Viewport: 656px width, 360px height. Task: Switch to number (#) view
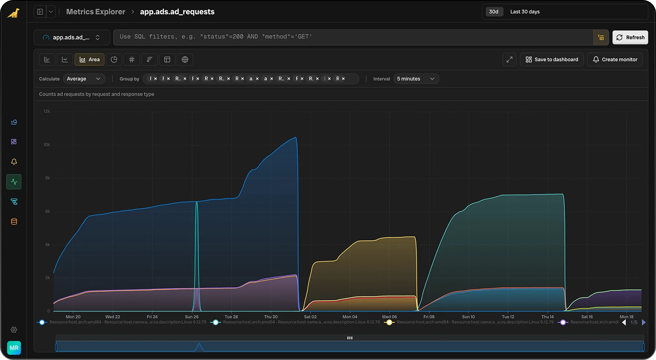coord(132,60)
